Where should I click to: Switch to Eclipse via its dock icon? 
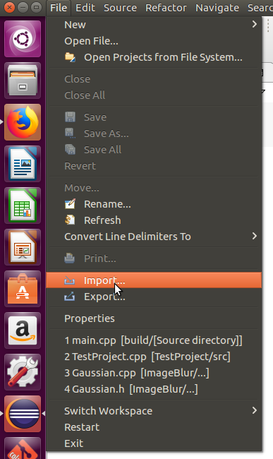(23, 413)
